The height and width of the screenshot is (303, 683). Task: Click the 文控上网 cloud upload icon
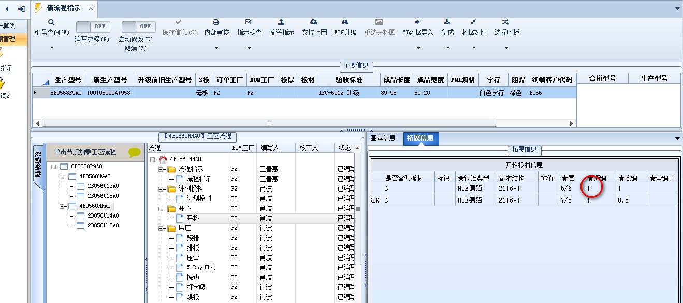(x=314, y=22)
